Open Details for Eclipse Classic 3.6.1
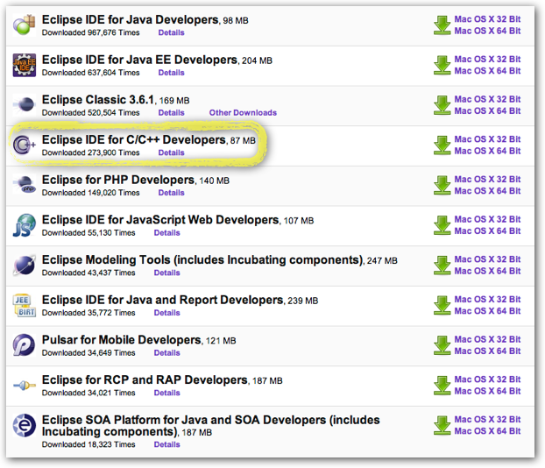Viewport: 545px width, 468px height. tap(172, 113)
